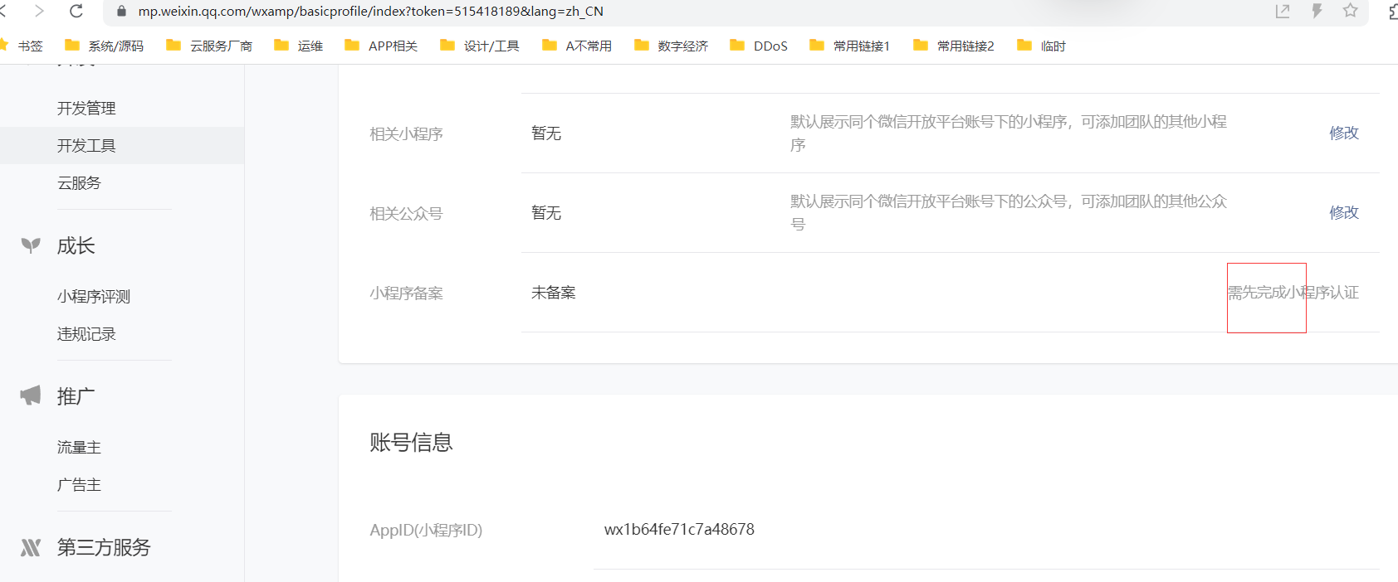Go forward with the browser arrow
The height and width of the screenshot is (582, 1398).
[39, 11]
